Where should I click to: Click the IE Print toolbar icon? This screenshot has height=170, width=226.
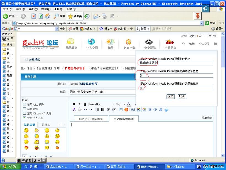click(104, 16)
